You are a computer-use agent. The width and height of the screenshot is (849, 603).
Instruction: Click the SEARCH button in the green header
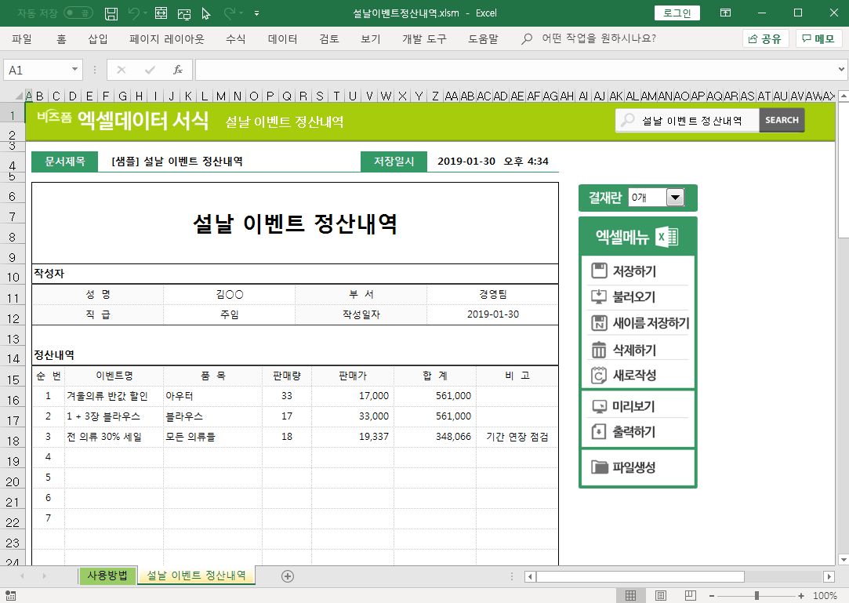tap(782, 120)
